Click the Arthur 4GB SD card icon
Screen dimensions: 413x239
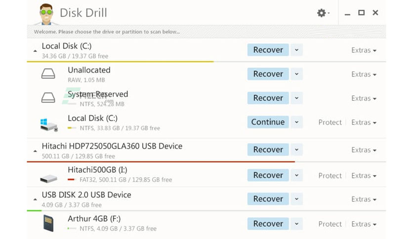48,223
